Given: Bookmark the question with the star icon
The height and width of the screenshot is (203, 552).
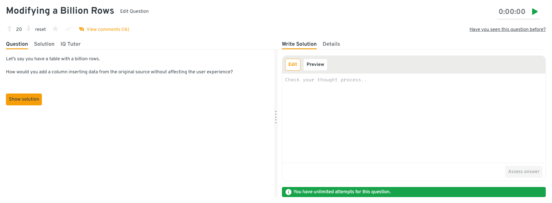Looking at the screenshot, I should pyautogui.click(x=55, y=29).
